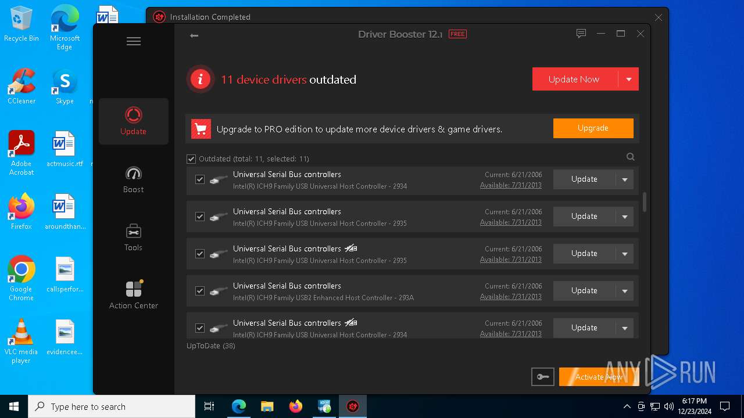Click the Update Now button
Screen dimensions: 744x418
pyautogui.click(x=574, y=80)
